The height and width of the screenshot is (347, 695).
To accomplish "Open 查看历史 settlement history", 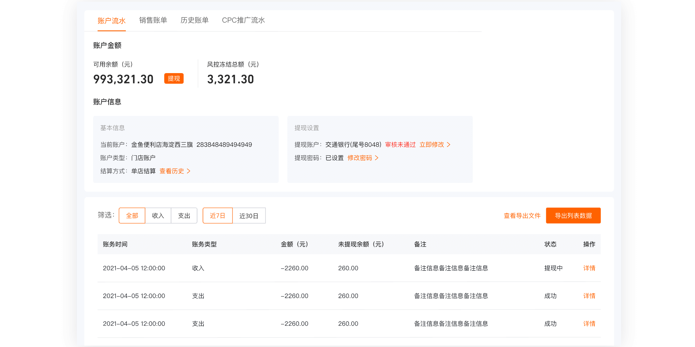I will click(172, 171).
